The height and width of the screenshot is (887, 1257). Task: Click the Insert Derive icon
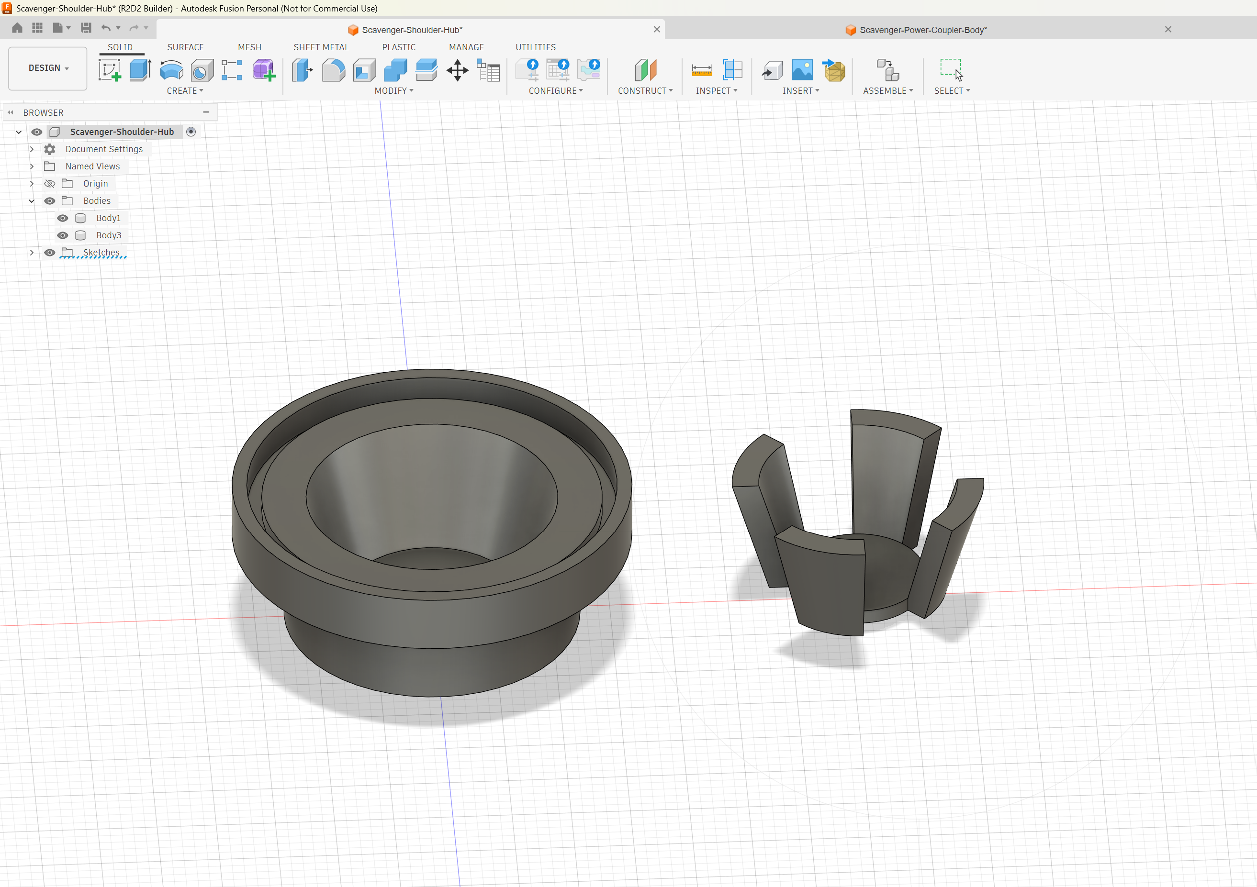point(772,70)
